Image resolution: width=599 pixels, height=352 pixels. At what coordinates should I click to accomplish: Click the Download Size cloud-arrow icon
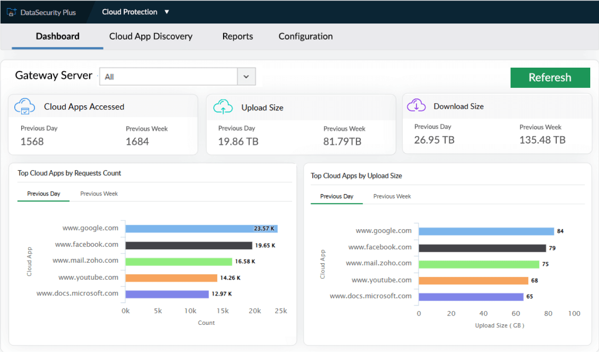coord(416,105)
